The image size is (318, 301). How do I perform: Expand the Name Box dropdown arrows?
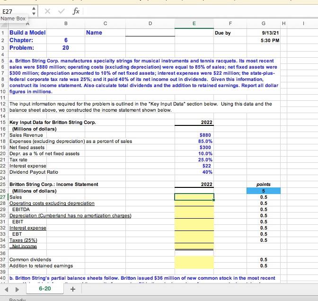[34, 11]
